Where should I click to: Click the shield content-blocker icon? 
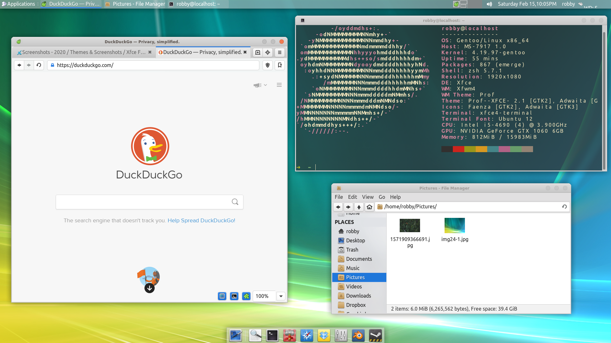click(268, 65)
